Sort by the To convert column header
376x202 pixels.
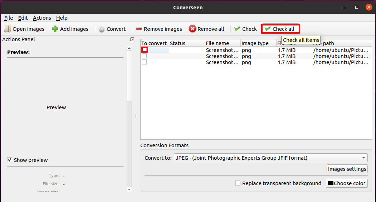155,43
